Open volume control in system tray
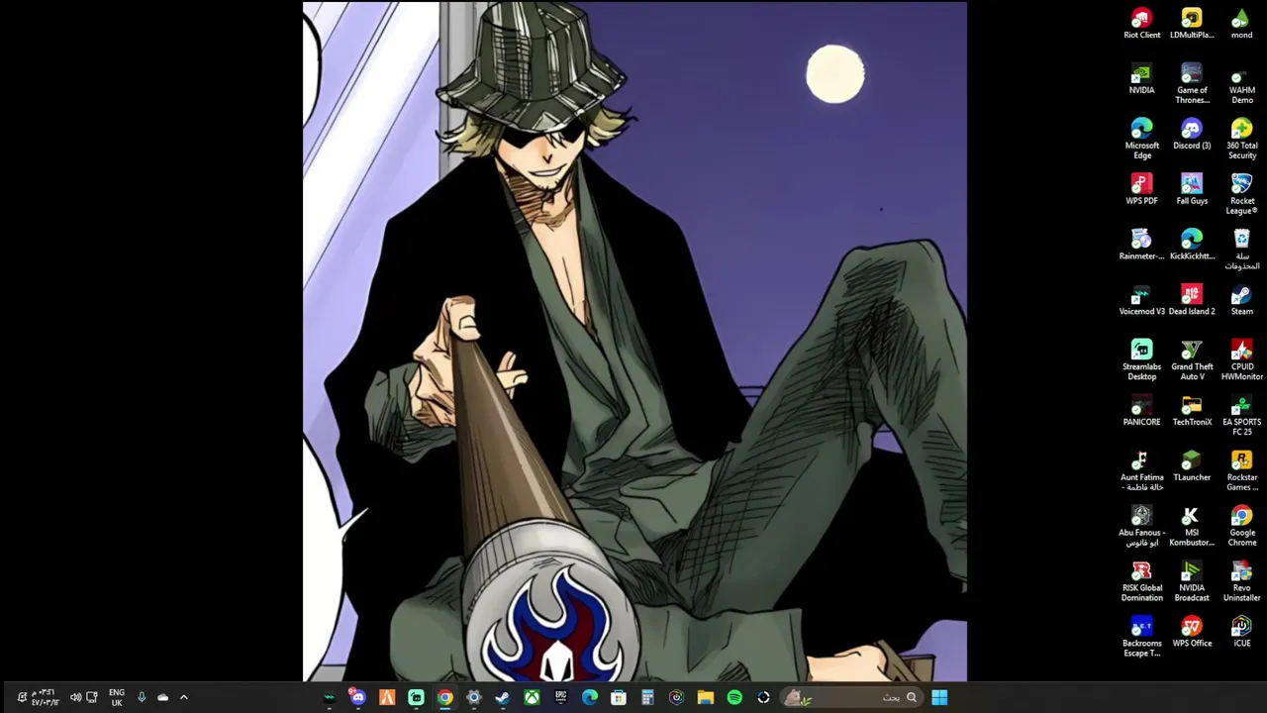This screenshot has width=1267, height=713. coord(75,697)
